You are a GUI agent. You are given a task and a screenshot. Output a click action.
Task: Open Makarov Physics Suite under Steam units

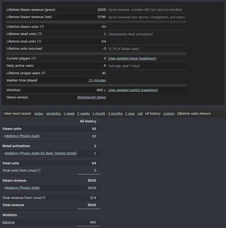[x=22, y=136]
